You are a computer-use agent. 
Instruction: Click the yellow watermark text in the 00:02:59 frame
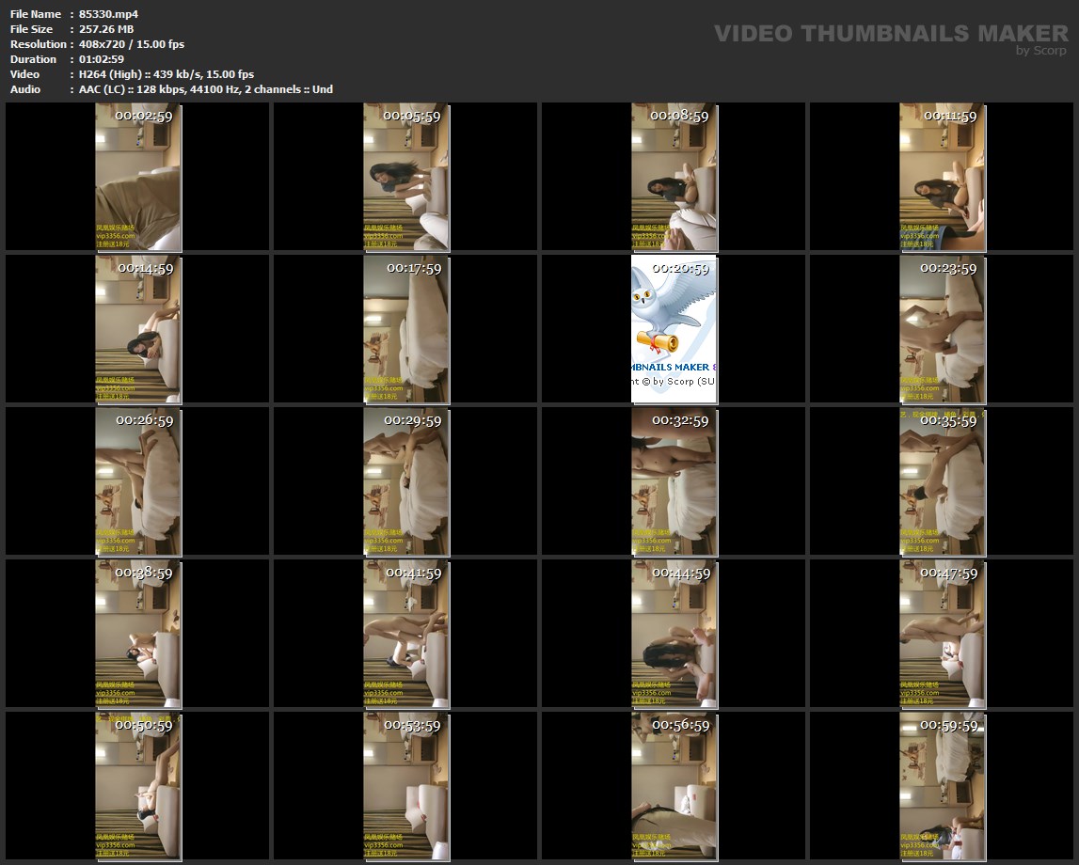[116, 235]
